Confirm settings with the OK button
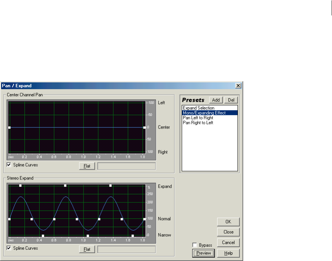The width and height of the screenshot is (332, 261). tap(228, 222)
